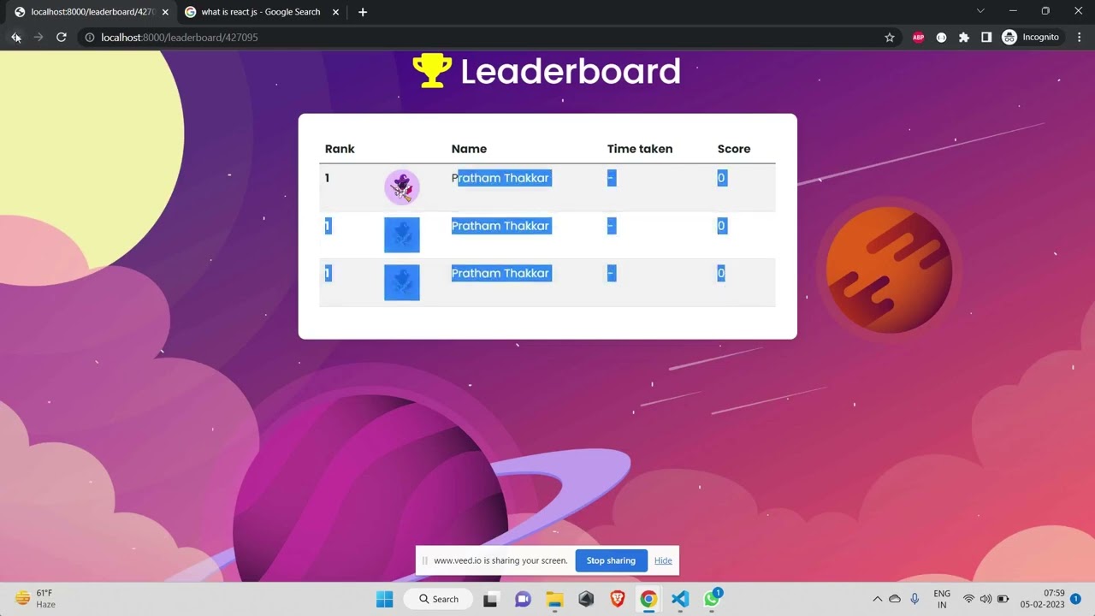Click the Rank column header
This screenshot has width=1095, height=616.
(340, 149)
